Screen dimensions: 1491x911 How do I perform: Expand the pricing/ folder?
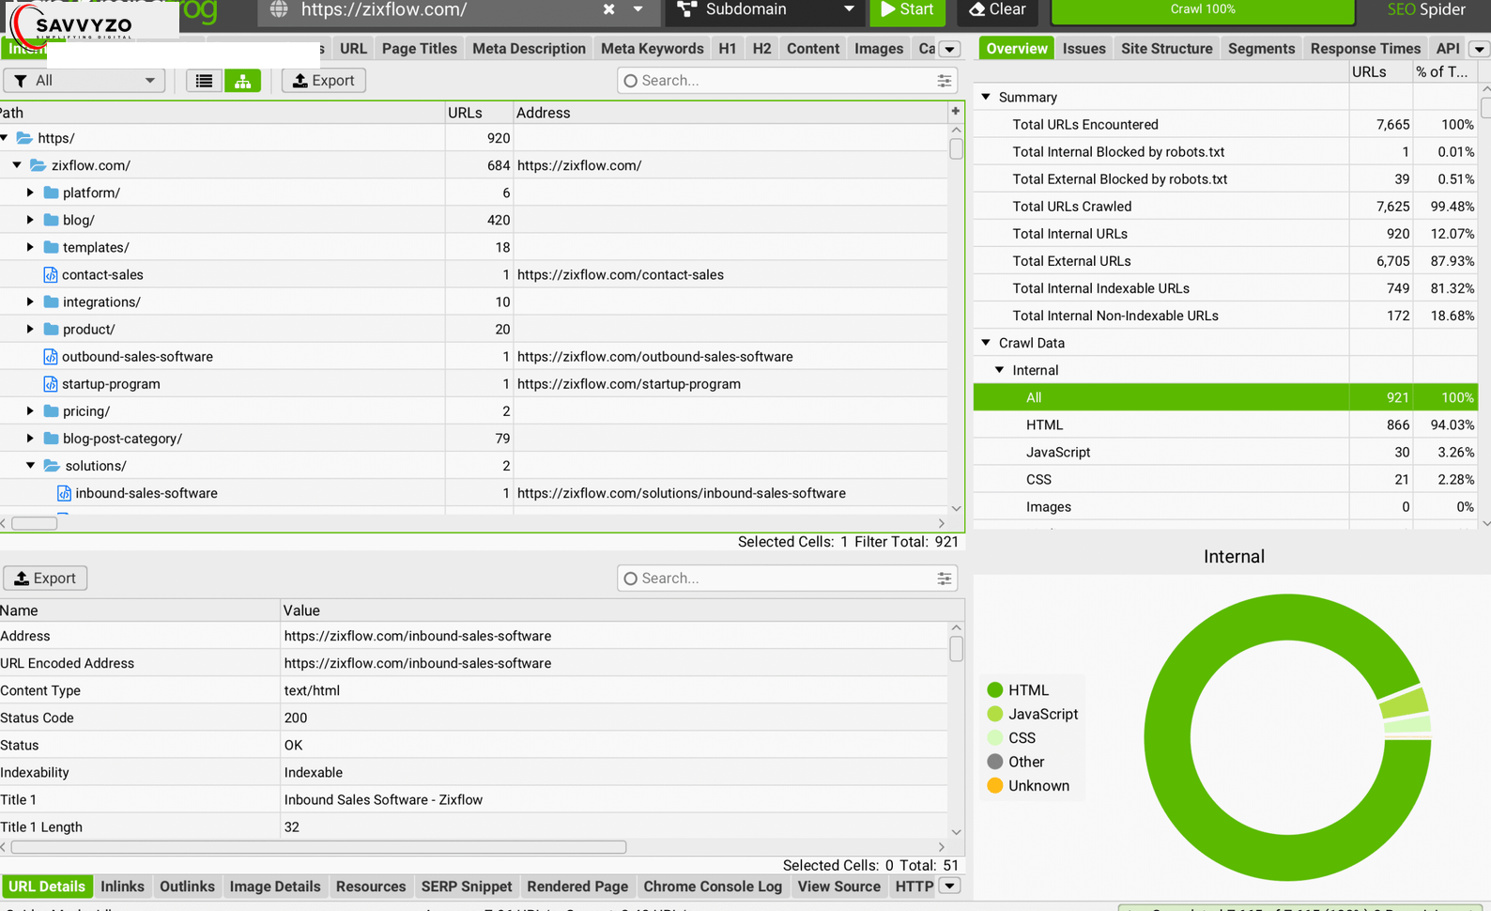pyautogui.click(x=30, y=410)
